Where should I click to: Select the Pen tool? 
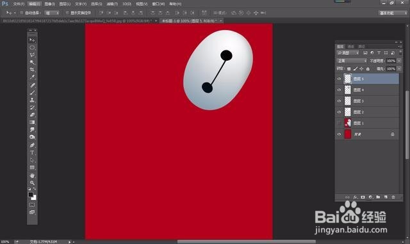click(32, 145)
